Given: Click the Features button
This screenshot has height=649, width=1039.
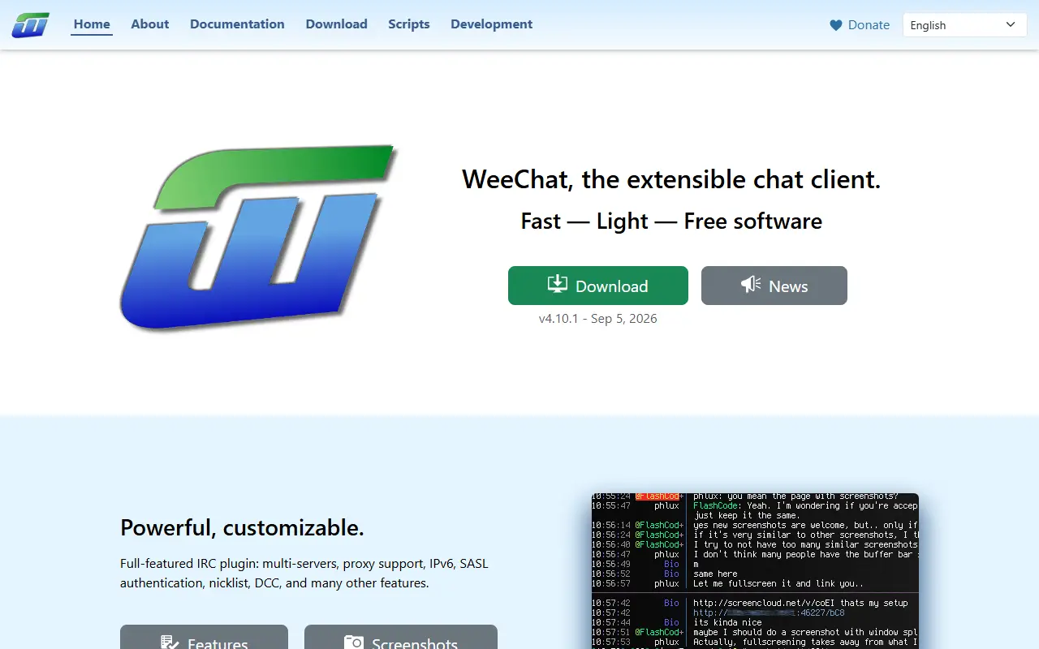Looking at the screenshot, I should 204,637.
